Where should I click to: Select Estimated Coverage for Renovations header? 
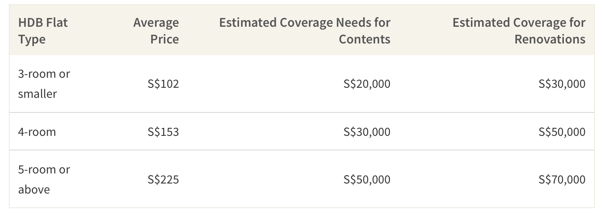coord(519,31)
